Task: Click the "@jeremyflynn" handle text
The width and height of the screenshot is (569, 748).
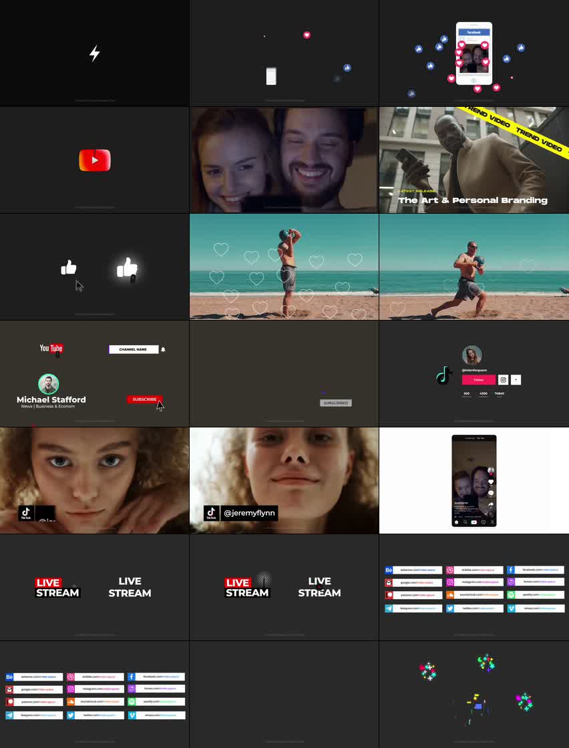Action: tap(249, 514)
